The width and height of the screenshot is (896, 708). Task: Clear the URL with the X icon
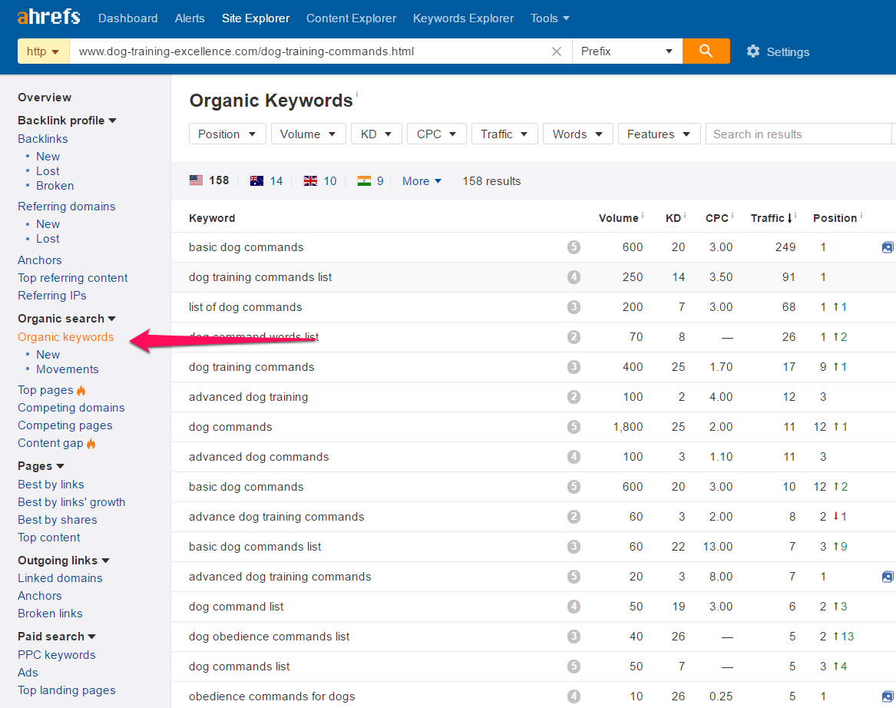[x=557, y=52]
